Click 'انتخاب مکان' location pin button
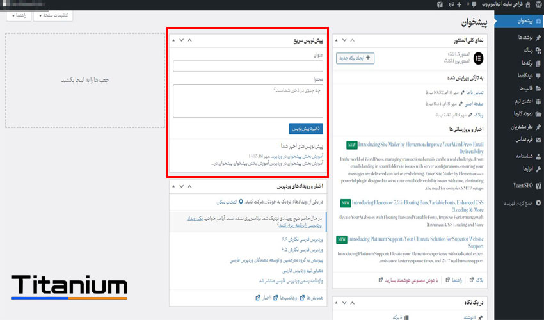The height and width of the screenshot is (320, 544). pyautogui.click(x=230, y=202)
